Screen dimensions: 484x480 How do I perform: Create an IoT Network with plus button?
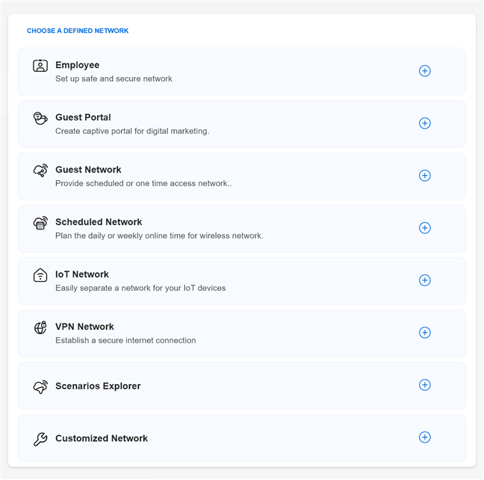[x=425, y=280]
